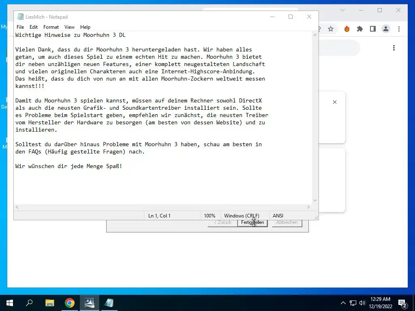Image resolution: width=415 pixels, height=311 pixels.
Task: Click the Notepad vertical scrollbar up arrow
Action: tap(315, 35)
